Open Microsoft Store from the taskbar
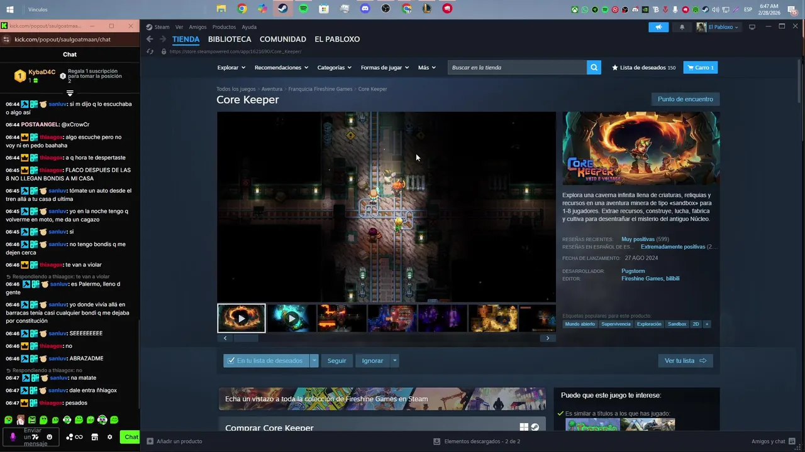The width and height of the screenshot is (805, 452). 324,9
